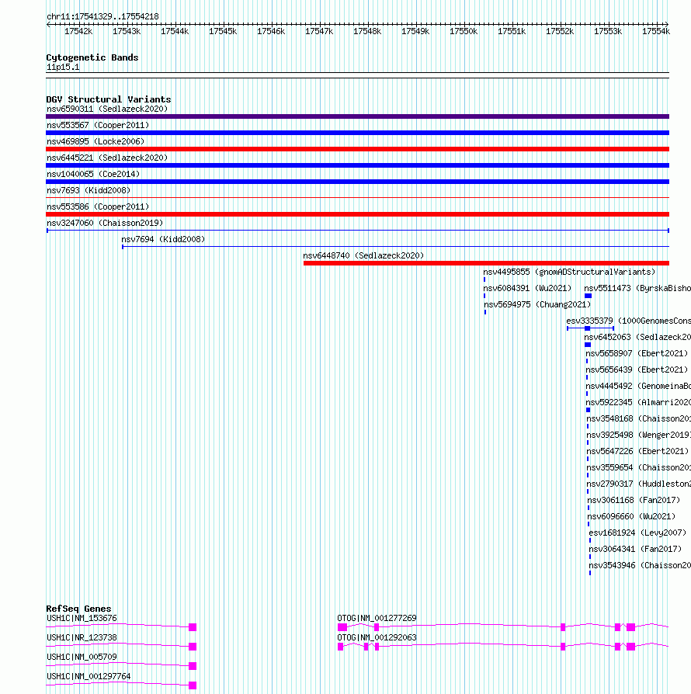This screenshot has height=694, width=691.
Task: Open gene OTOG|NM_001292063 label
Action: (377, 638)
